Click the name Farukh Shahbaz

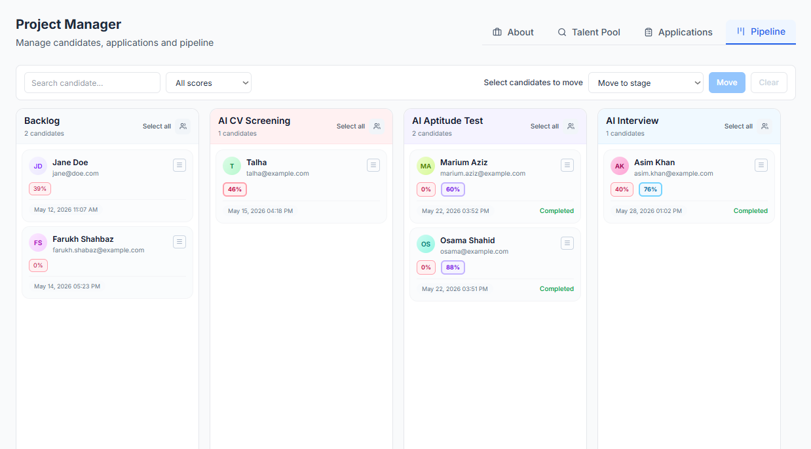(83, 239)
